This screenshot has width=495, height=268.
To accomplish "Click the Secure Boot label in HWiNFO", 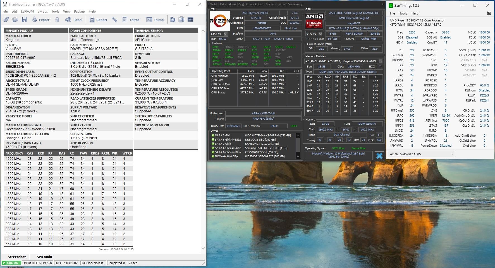I will tap(358, 148).
